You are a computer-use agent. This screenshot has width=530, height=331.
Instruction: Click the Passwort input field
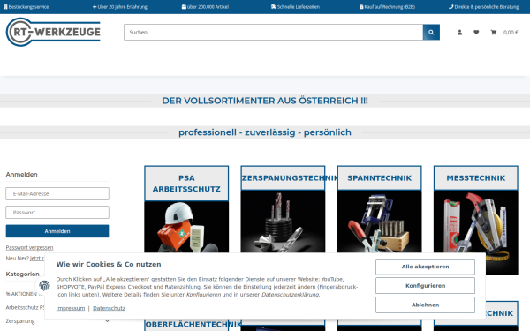click(x=57, y=213)
